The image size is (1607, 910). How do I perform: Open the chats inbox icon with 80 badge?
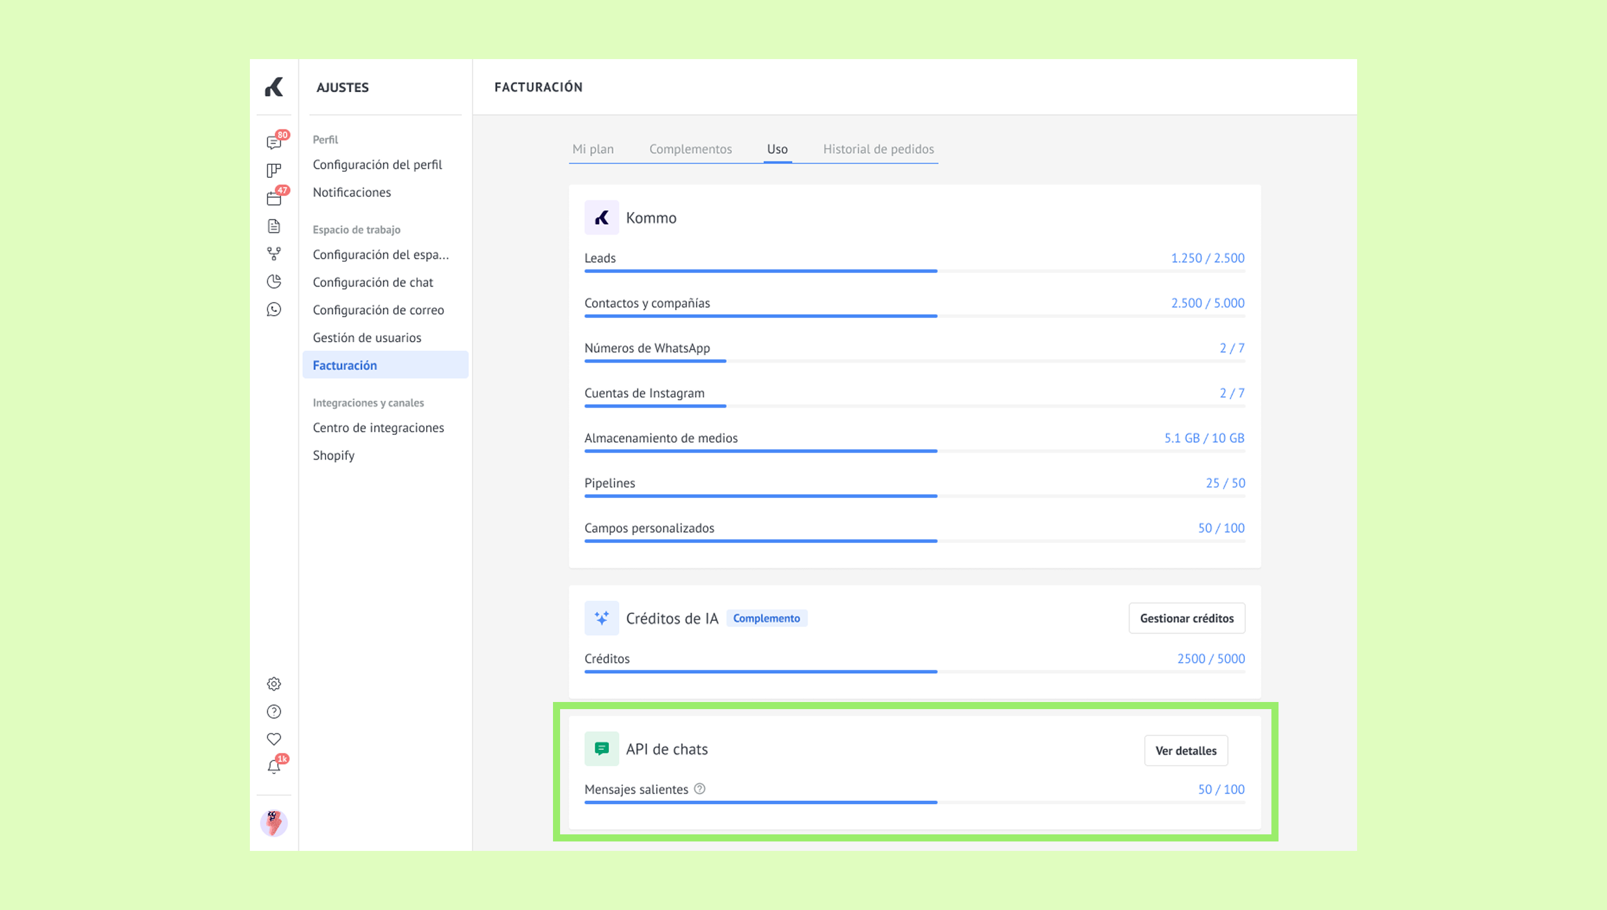point(274,142)
